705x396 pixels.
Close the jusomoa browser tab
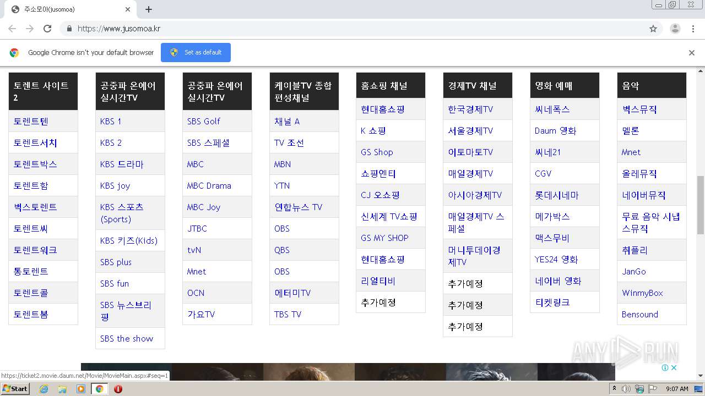pos(128,9)
